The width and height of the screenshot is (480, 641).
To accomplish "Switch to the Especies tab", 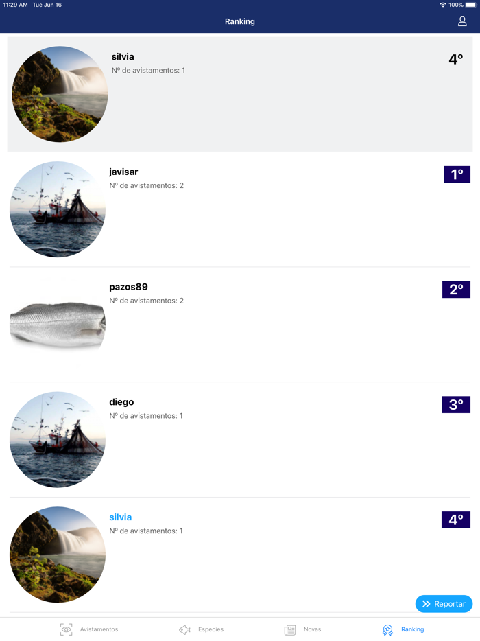I will (x=211, y=629).
